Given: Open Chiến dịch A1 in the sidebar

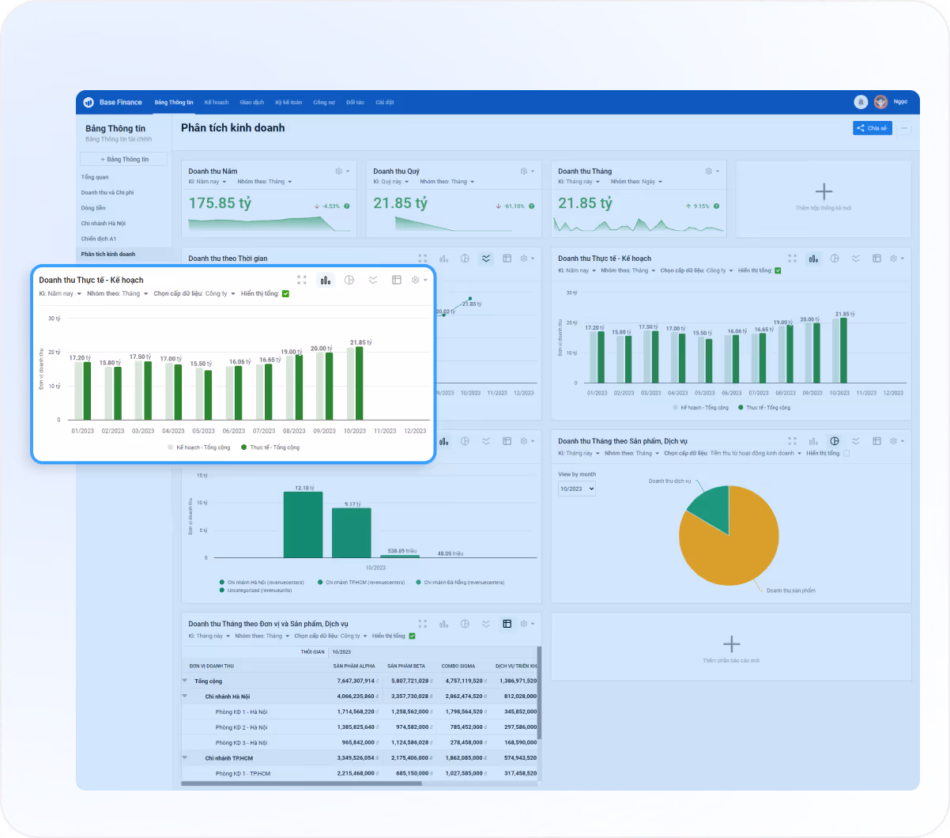Looking at the screenshot, I should click(x=99, y=239).
